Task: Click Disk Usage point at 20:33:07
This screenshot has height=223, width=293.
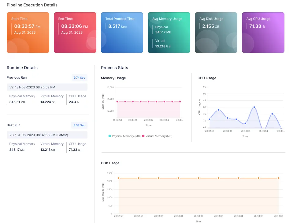Action: pos(278,178)
